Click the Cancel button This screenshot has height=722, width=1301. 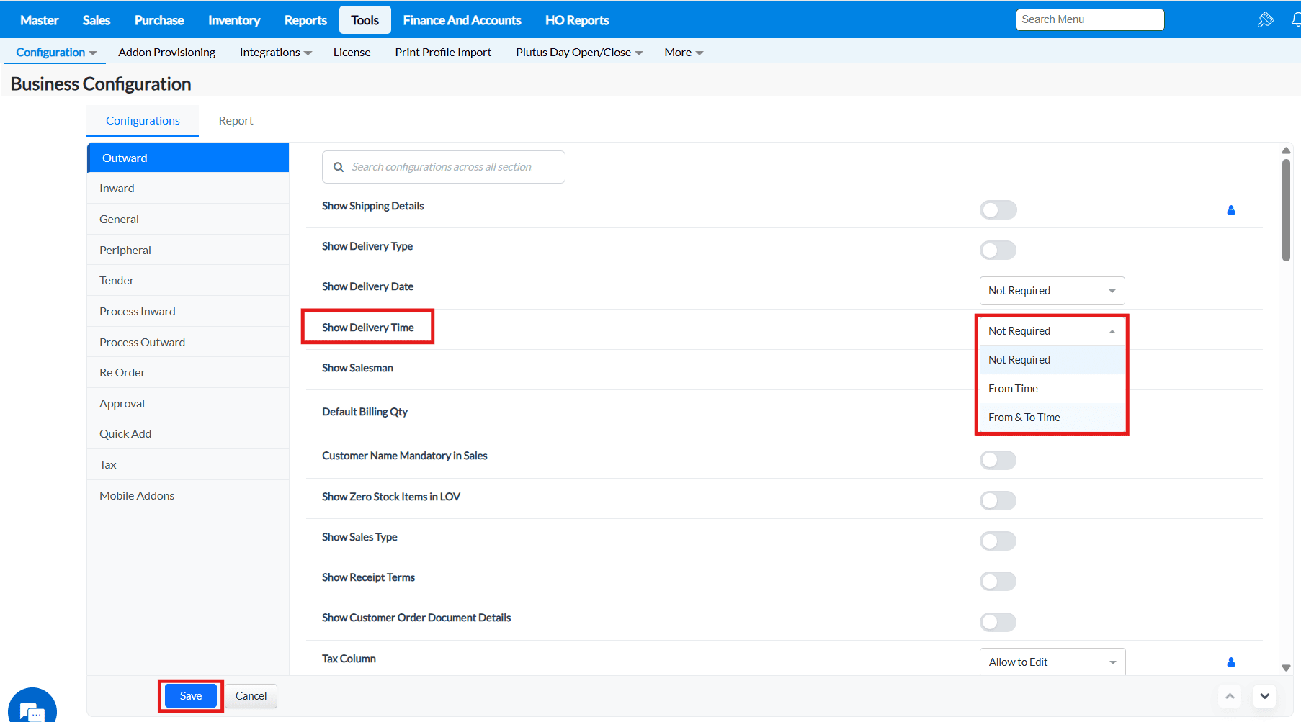click(251, 696)
